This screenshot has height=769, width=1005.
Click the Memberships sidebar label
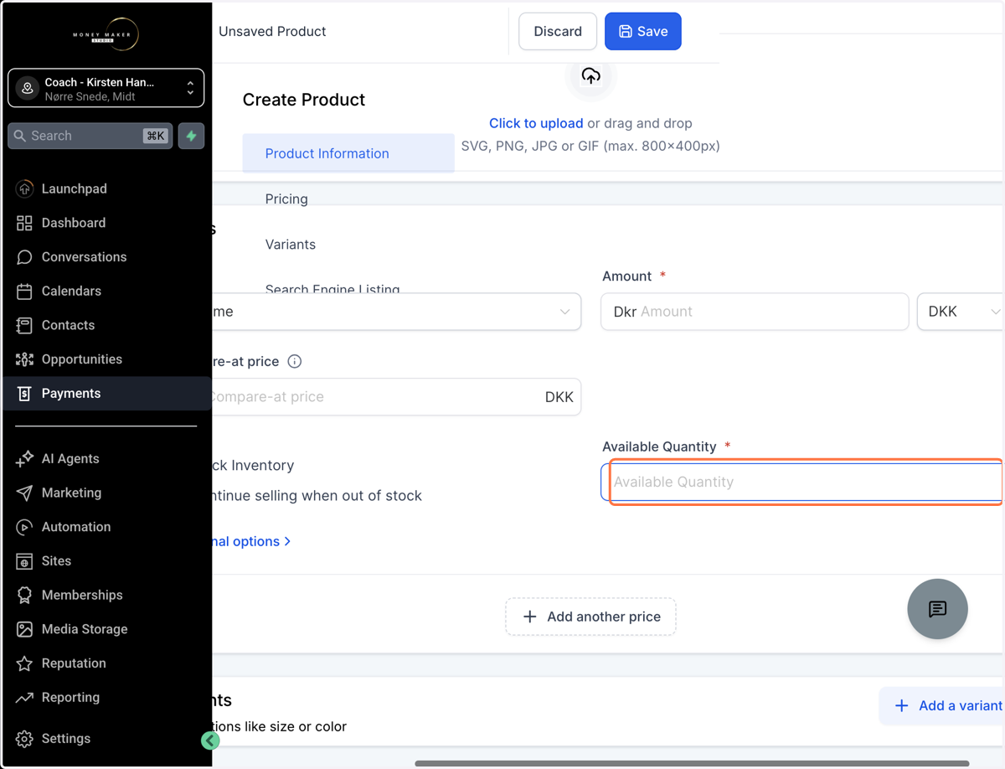[x=82, y=595]
